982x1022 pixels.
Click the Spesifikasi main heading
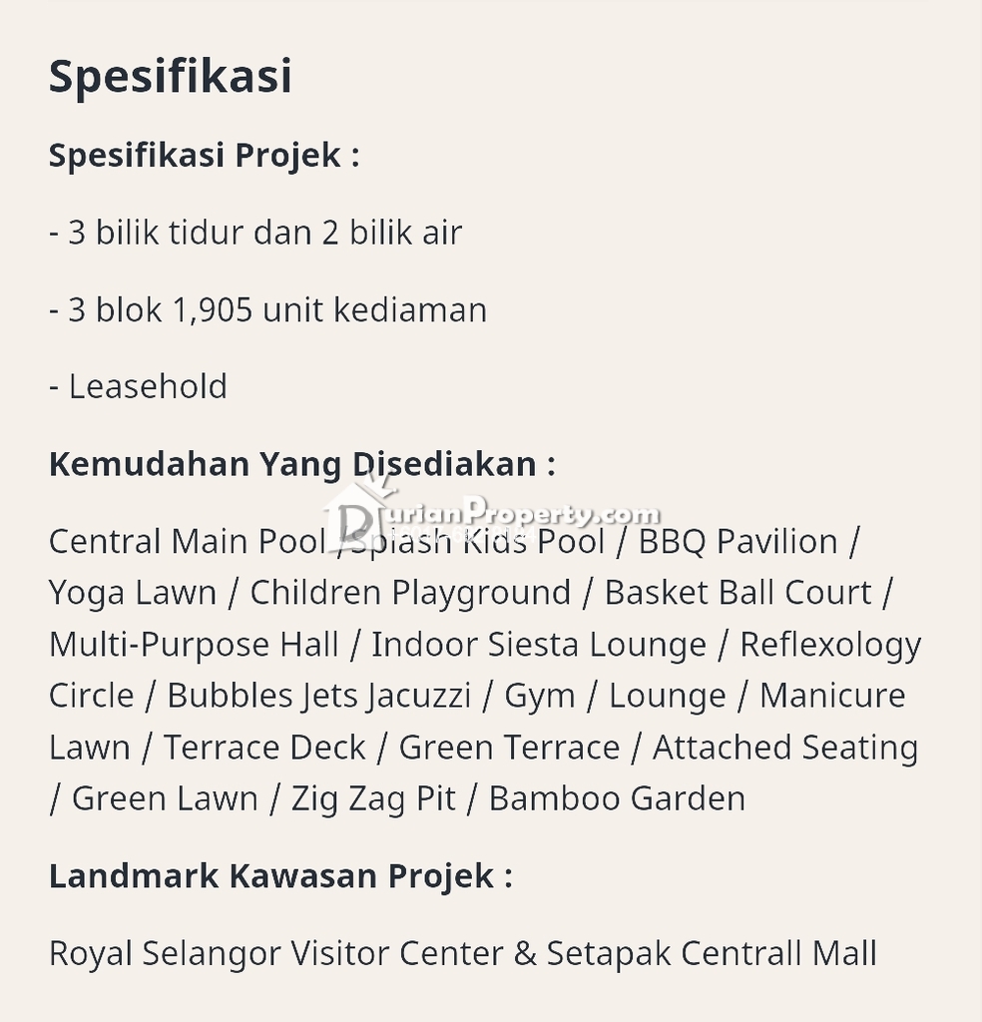(x=170, y=76)
